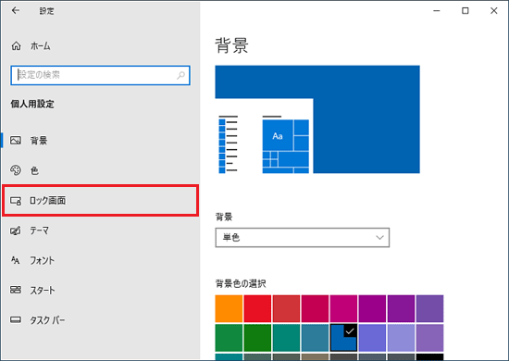Click the search magnifier icon
Screen dimensions: 509x361
[180, 75]
